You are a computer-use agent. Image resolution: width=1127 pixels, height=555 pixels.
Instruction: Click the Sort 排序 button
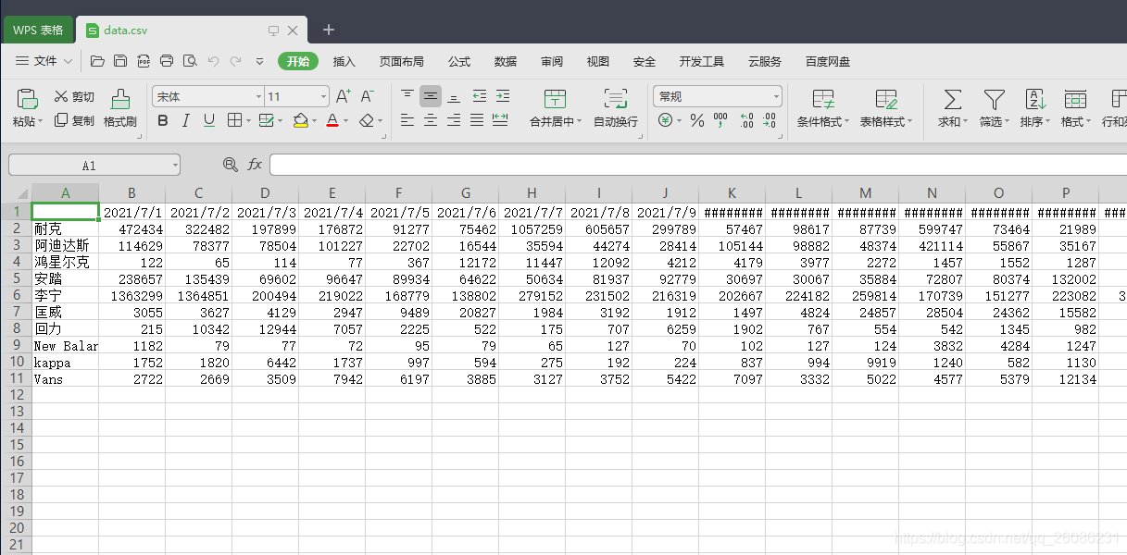coord(1034,108)
